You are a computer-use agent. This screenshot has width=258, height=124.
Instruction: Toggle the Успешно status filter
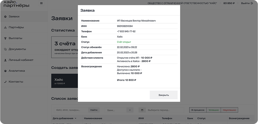213,110
